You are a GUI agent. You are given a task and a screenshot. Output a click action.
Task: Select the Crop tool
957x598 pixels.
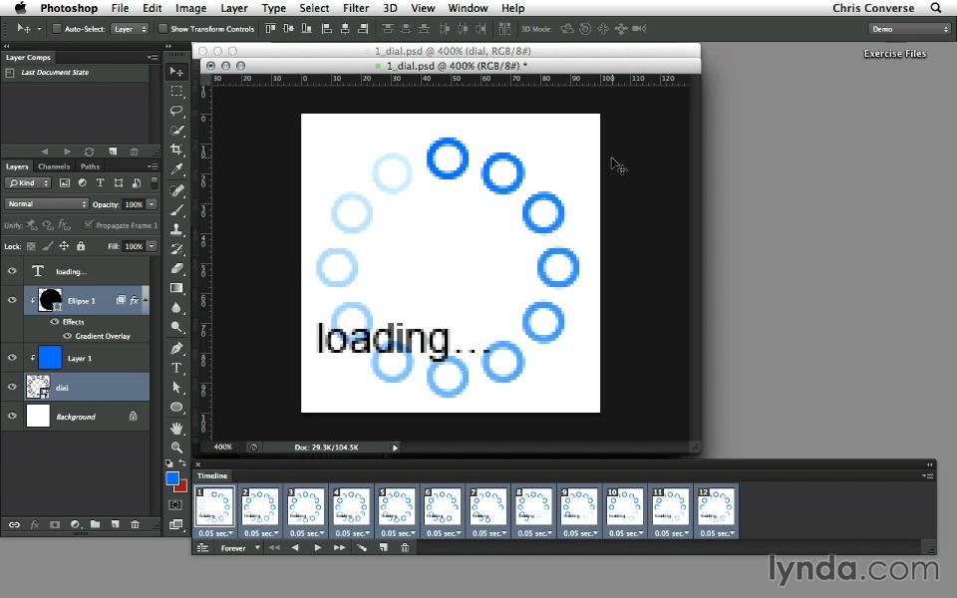pos(176,149)
